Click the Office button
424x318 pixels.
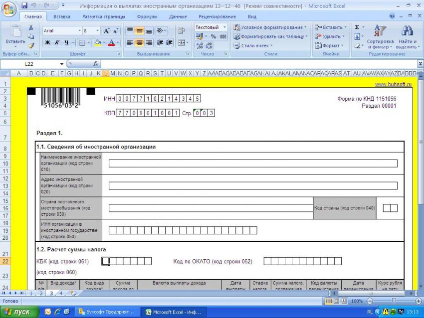click(x=9, y=8)
